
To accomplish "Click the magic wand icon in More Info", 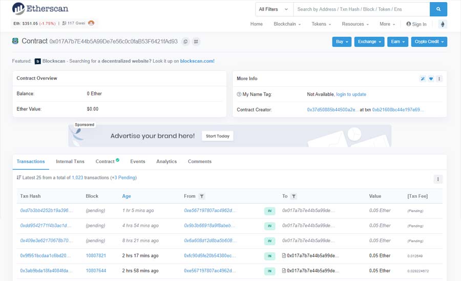I will tap(423, 79).
